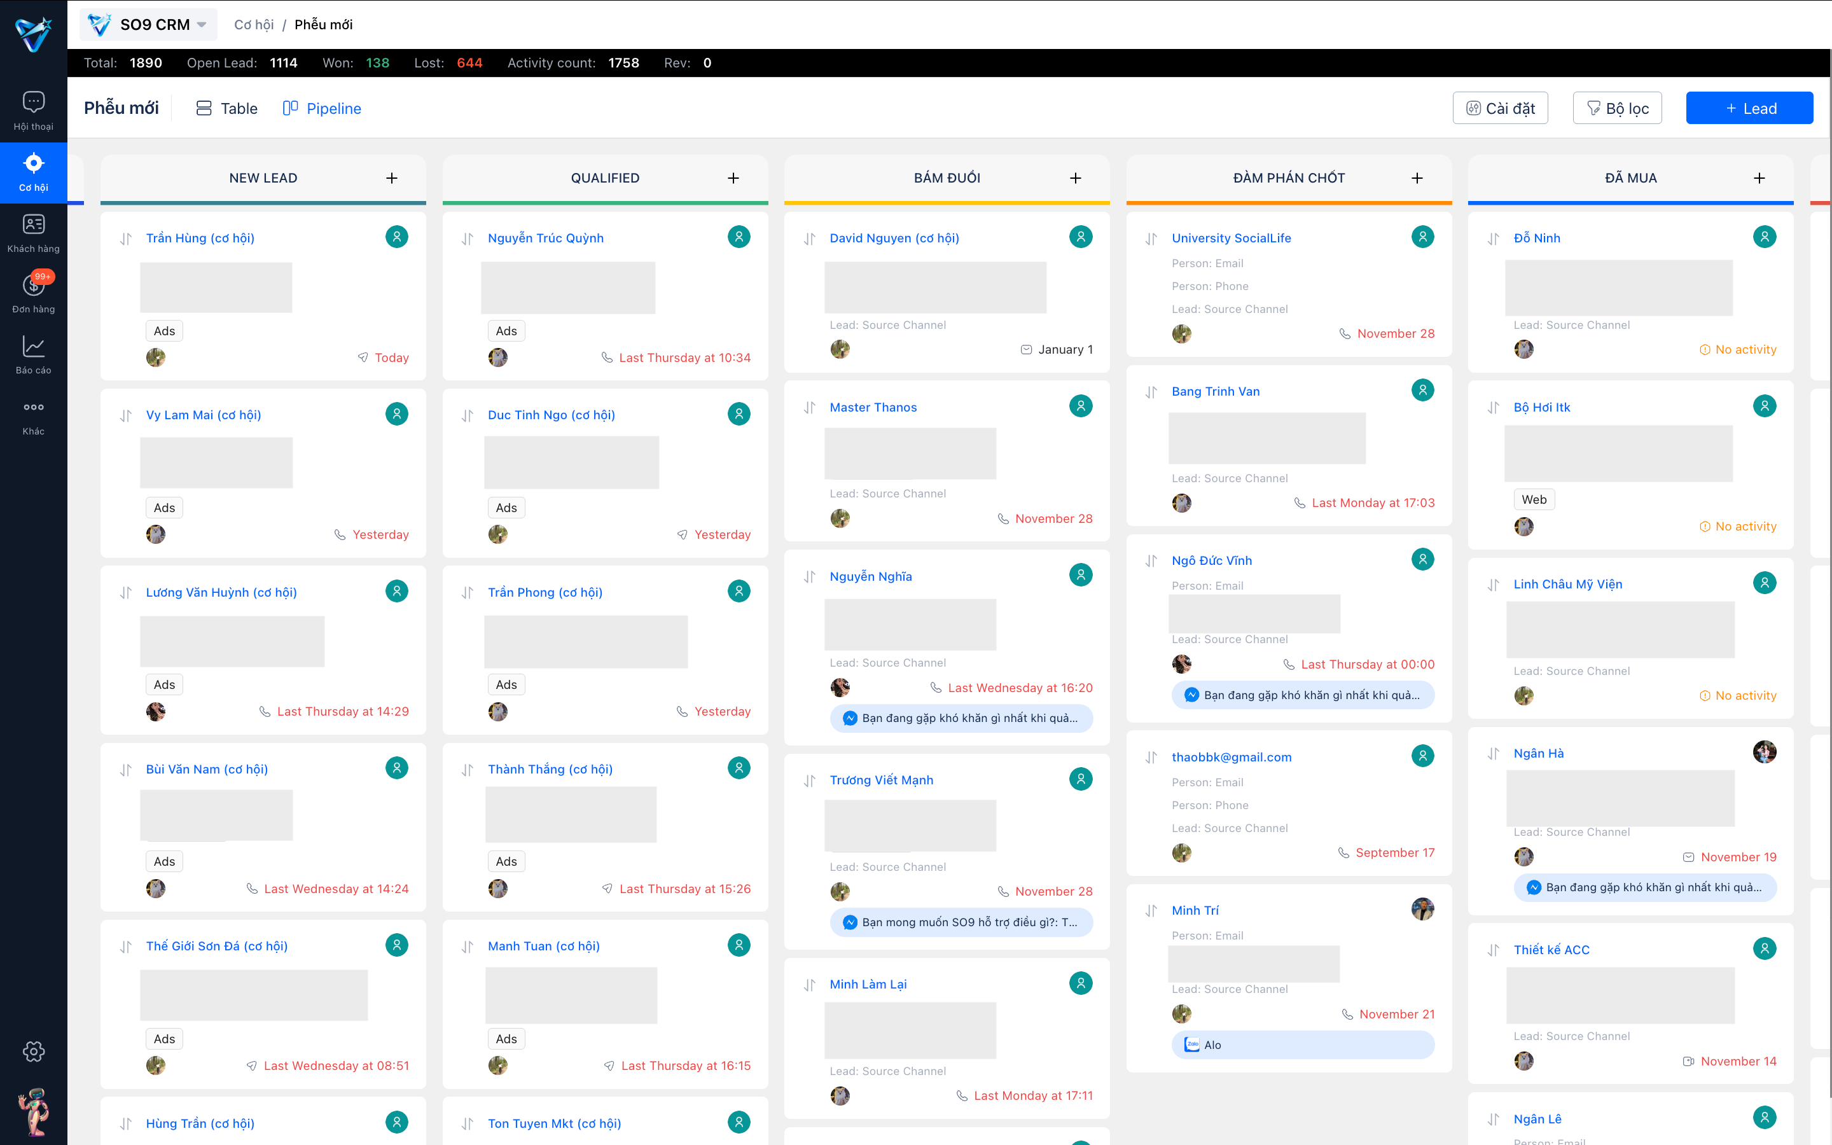Image resolution: width=1832 pixels, height=1145 pixels.
Task: Open Messenger message chip on Nguyễn Nghĩa card
Action: [x=961, y=718]
